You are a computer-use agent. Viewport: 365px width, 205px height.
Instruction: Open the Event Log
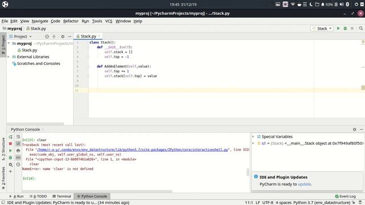pyautogui.click(x=345, y=196)
